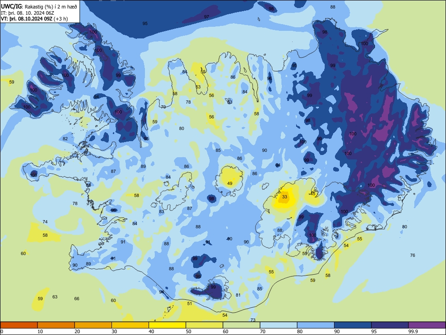446x335 pixels.
Task: Click the humidity value 53 in the northern fjord
Action: (198, 87)
